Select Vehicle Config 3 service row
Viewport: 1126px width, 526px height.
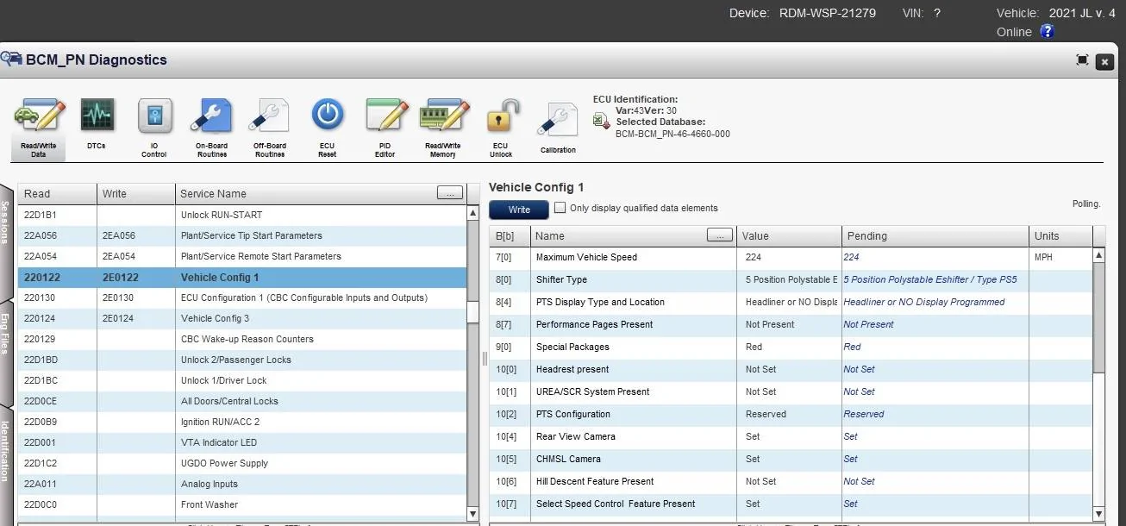(242, 318)
